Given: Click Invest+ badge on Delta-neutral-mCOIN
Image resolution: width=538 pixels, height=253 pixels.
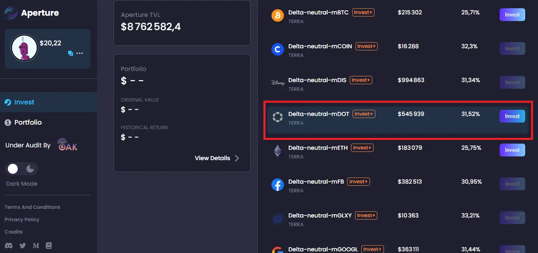Looking at the screenshot, I should click(x=367, y=47).
